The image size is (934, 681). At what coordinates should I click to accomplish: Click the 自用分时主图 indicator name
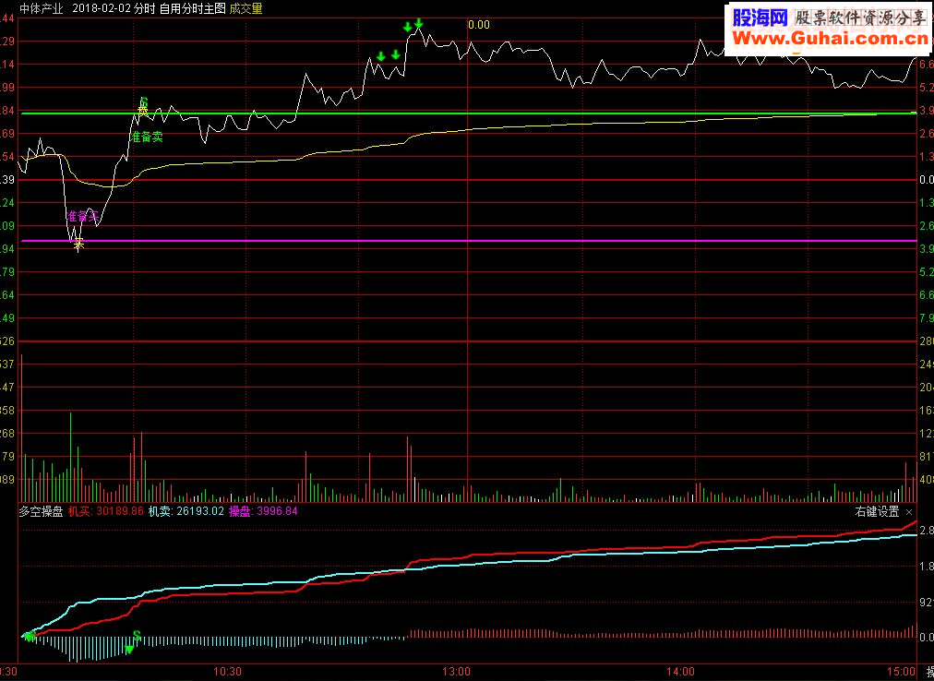192,8
